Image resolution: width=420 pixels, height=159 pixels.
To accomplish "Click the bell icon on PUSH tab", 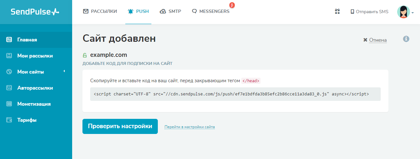I will coord(130,11).
